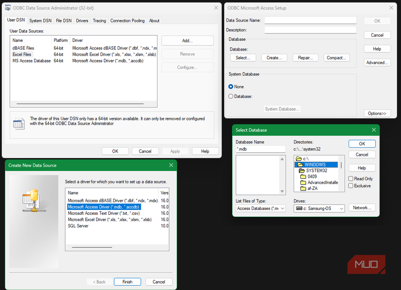The width and height of the screenshot is (401, 290).
Task: Click the c:\ root folder icon
Action: 298,159
